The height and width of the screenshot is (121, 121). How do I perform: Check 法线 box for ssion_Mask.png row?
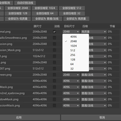coord(54,50)
